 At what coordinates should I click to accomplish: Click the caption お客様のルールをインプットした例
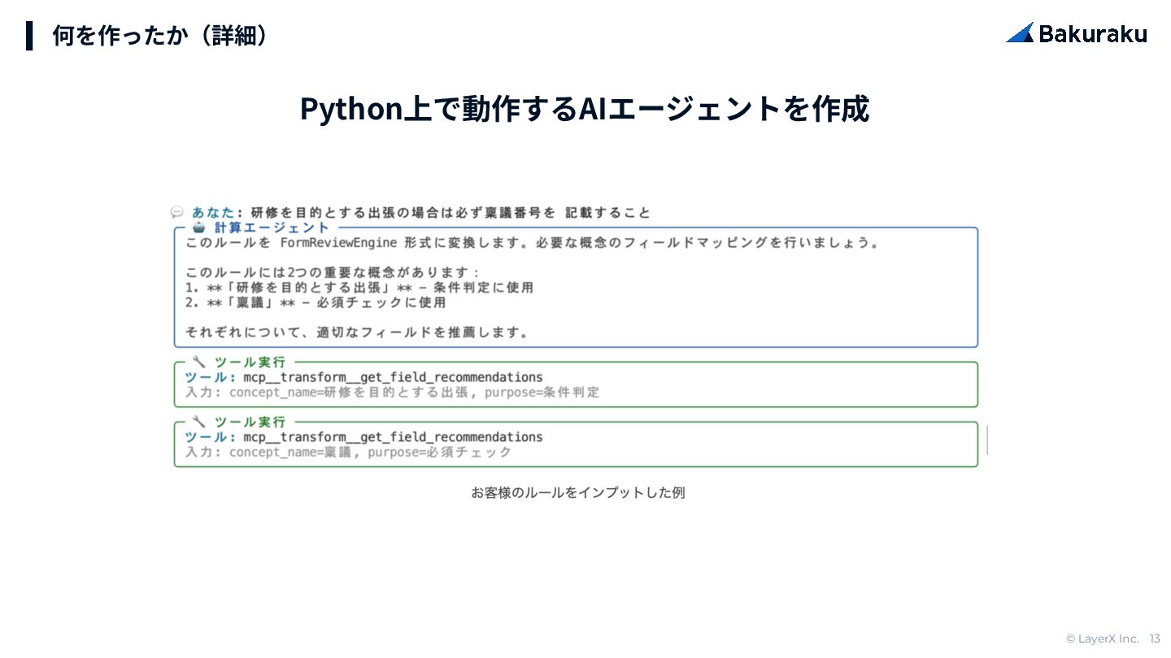coord(577,492)
